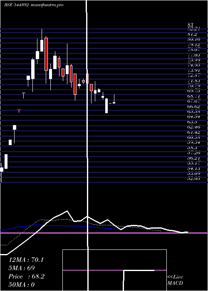
Task: Click the "50MA : 0" readout
Action: click(22, 285)
